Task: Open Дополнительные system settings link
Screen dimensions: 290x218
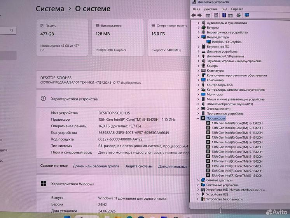Action: point(174,167)
